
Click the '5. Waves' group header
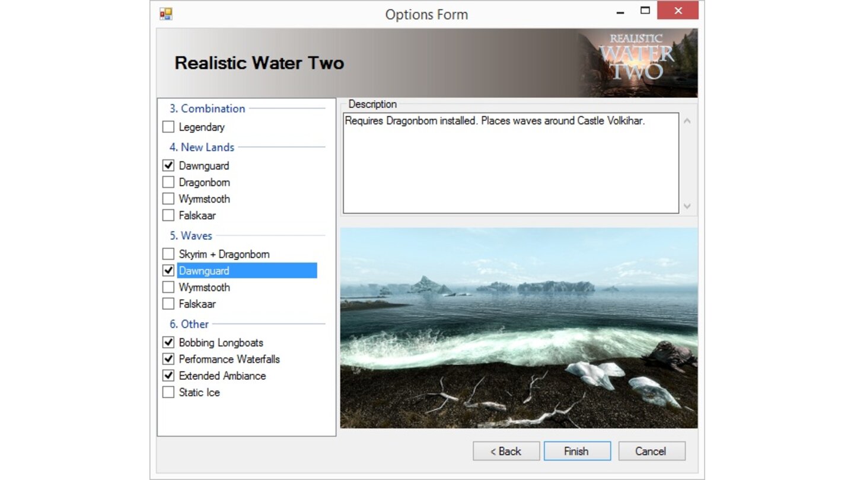point(191,235)
